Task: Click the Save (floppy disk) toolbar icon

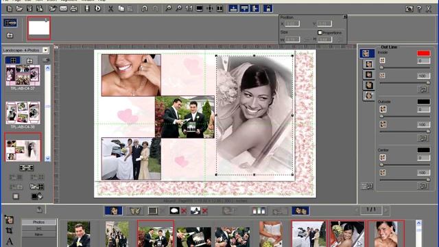Action: 29,9
